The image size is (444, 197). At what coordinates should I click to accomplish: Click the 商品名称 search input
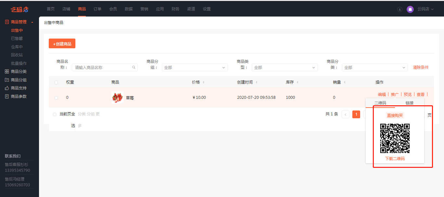105,67
